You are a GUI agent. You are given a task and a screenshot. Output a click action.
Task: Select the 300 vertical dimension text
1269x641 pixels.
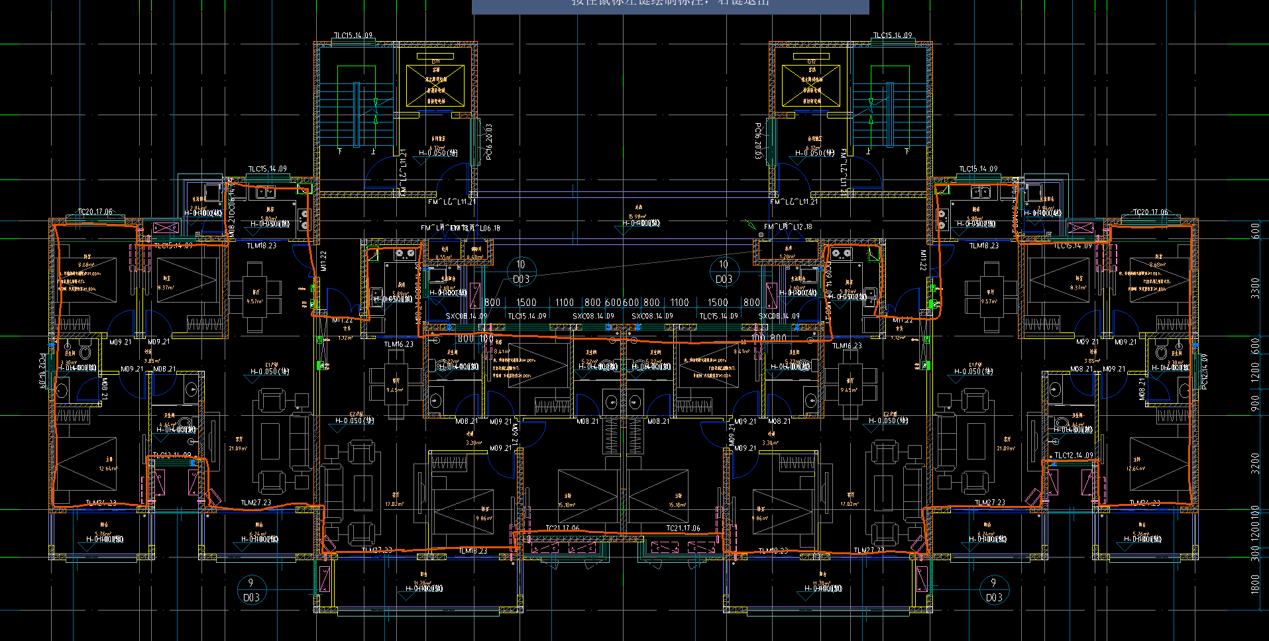(1255, 553)
